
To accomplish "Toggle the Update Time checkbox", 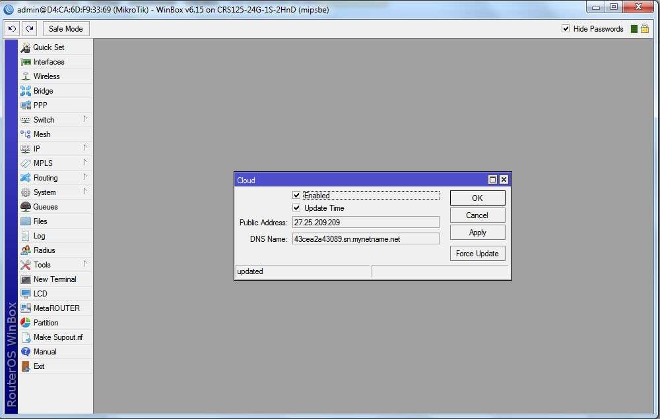I will coord(296,208).
